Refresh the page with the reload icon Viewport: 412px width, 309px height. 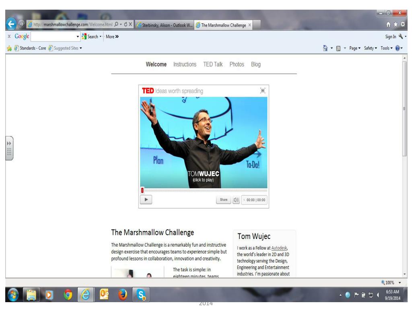(x=126, y=25)
